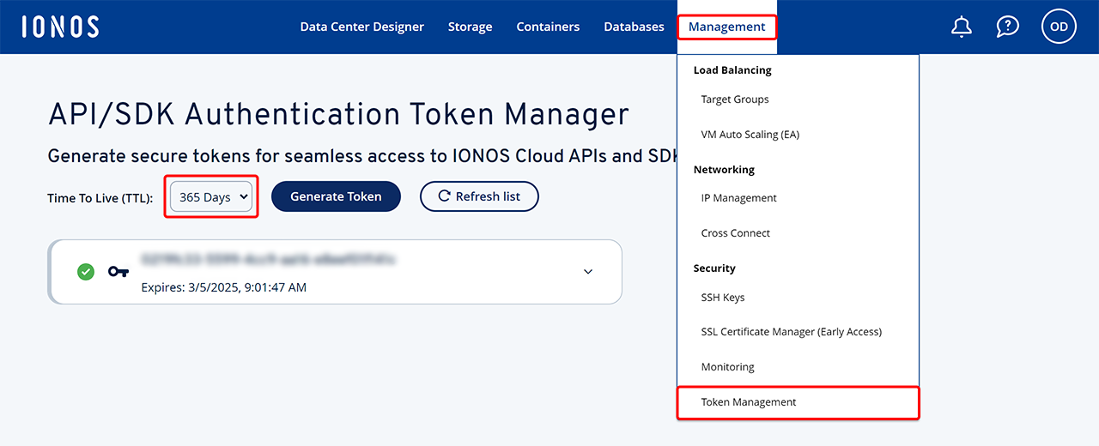The height and width of the screenshot is (446, 1099).
Task: Open SSL Certificate Manager (Early Access)
Action: coord(791,332)
